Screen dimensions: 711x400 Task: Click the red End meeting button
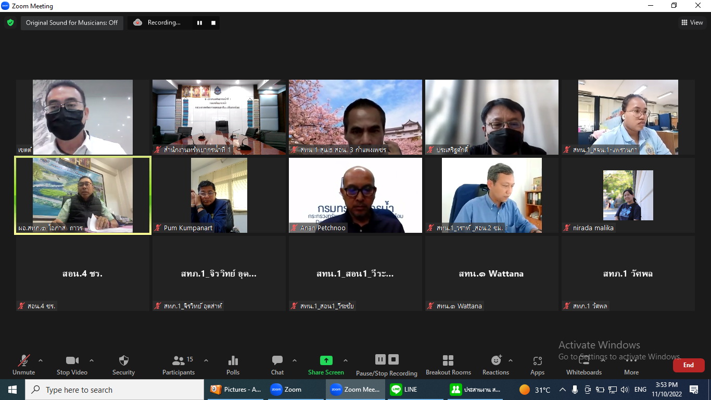689,365
